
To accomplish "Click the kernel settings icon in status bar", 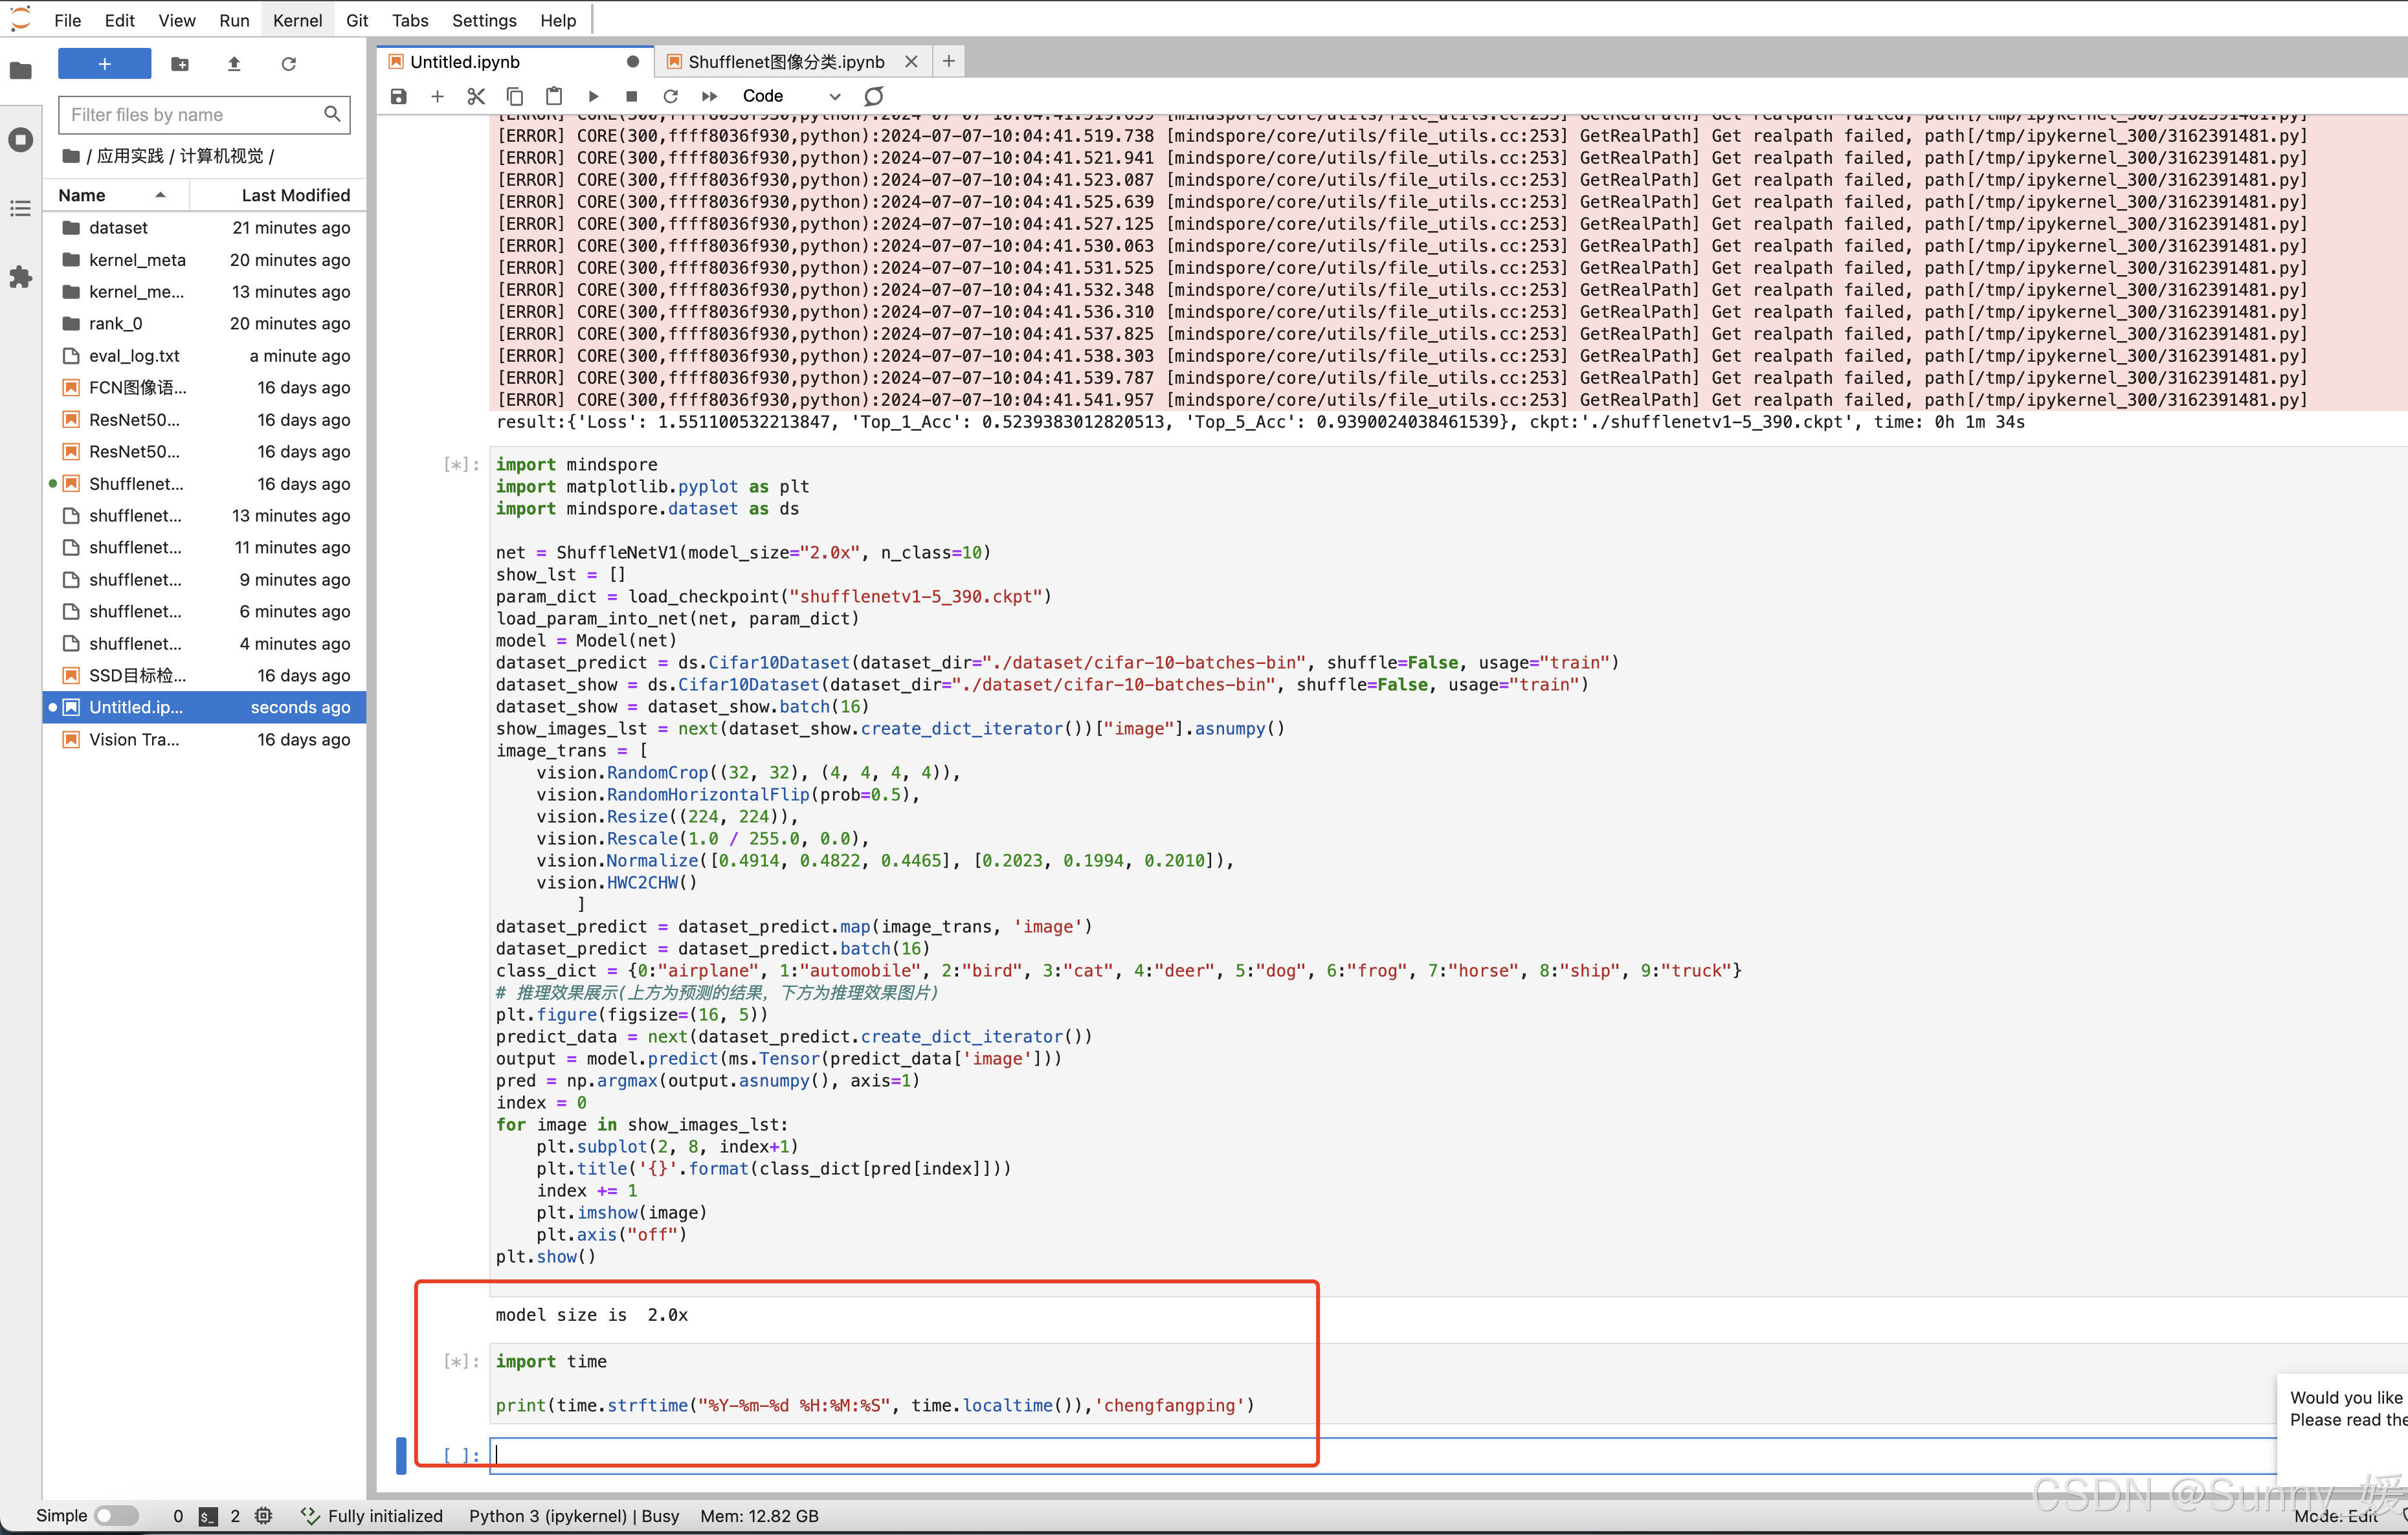I will [x=263, y=1516].
